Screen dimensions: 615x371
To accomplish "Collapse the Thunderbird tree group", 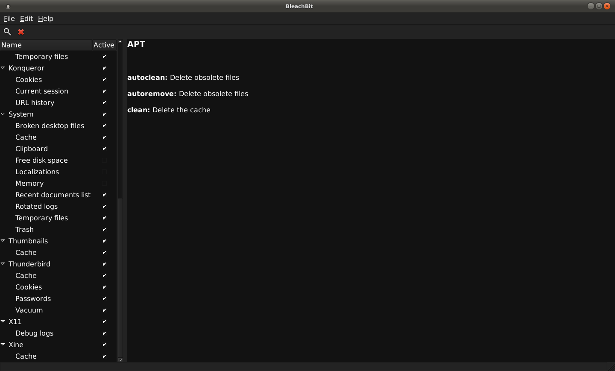I will (3, 264).
